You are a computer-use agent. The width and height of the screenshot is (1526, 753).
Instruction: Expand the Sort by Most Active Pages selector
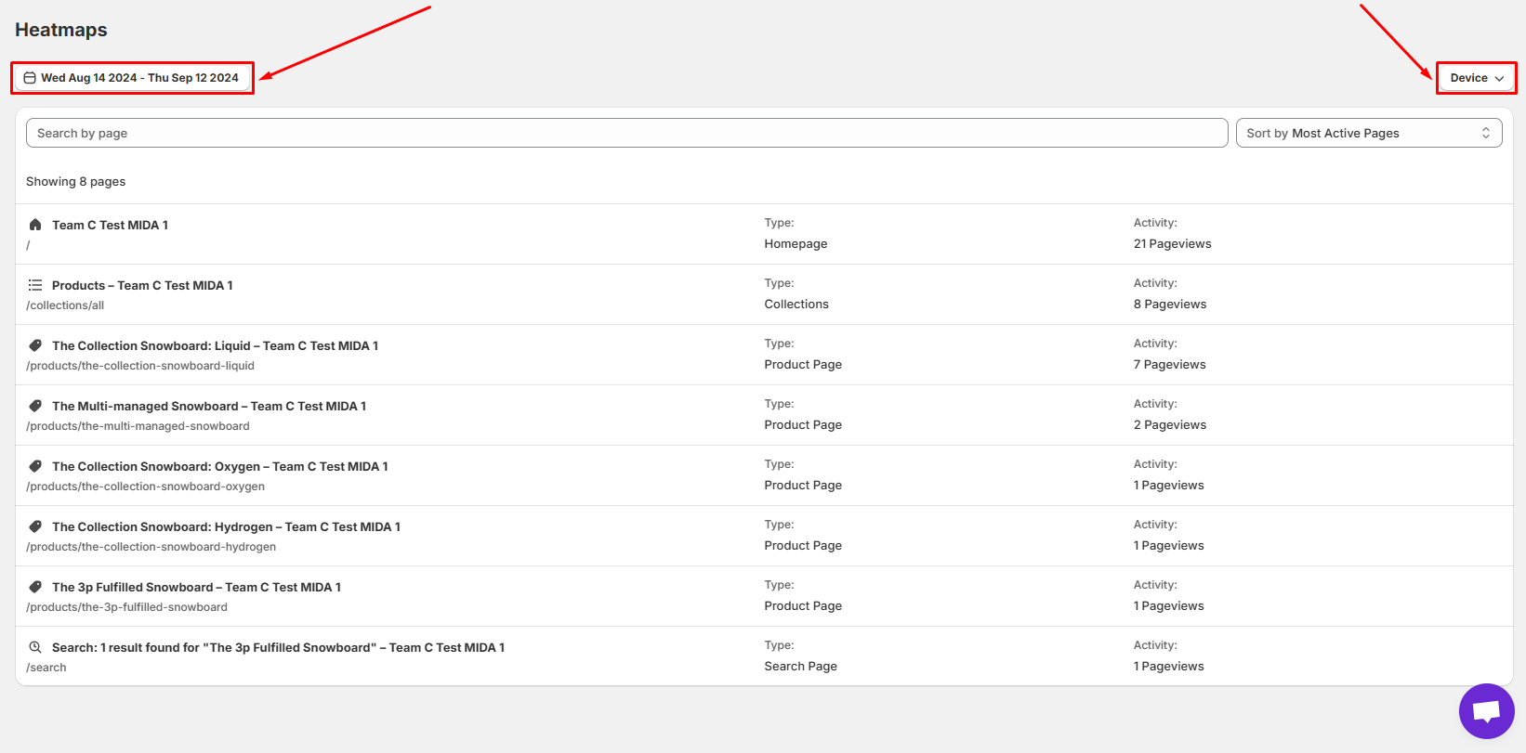click(1368, 133)
